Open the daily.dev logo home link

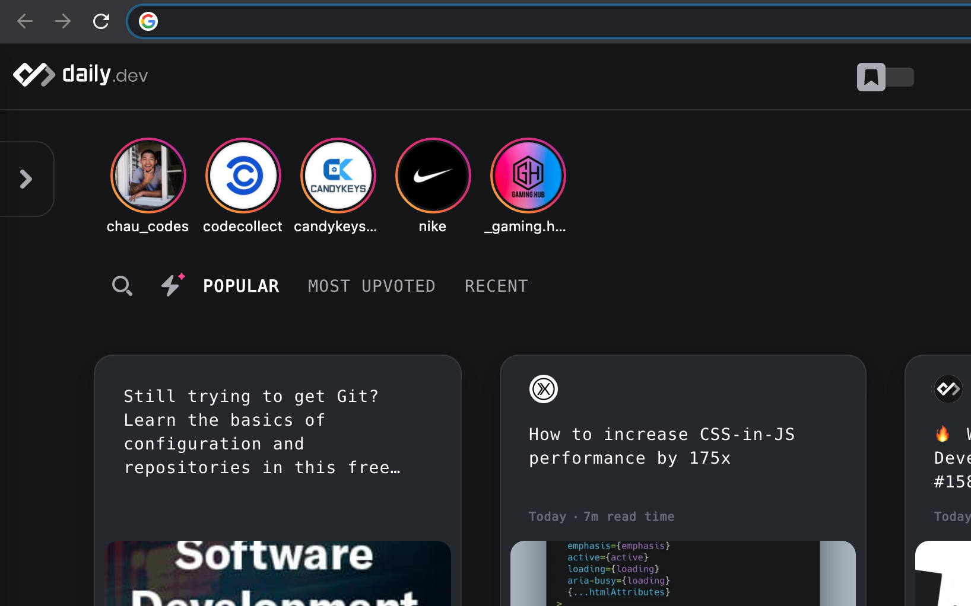tap(81, 75)
